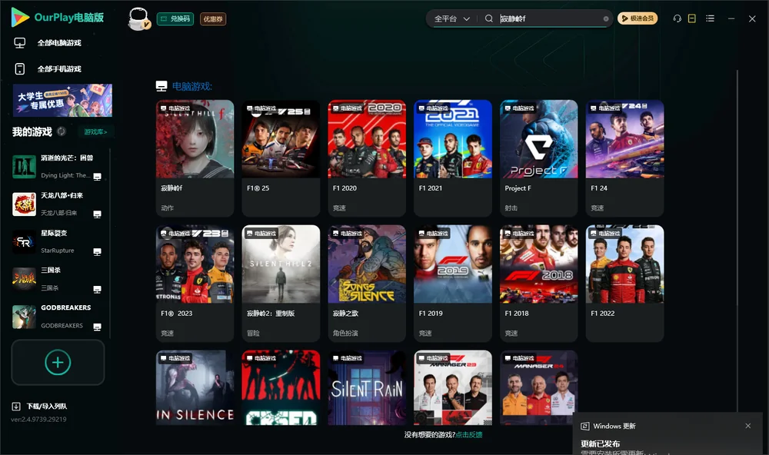Click the PC icon beside StarRupture
The height and width of the screenshot is (455, 769).
(x=97, y=252)
